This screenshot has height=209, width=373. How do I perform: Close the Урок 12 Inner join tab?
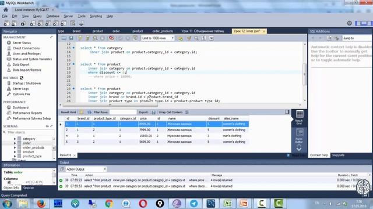264,31
